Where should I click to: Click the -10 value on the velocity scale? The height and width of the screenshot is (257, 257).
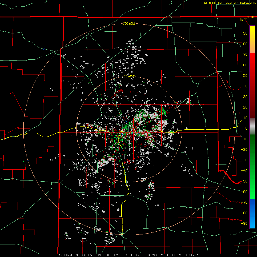coord(244,139)
